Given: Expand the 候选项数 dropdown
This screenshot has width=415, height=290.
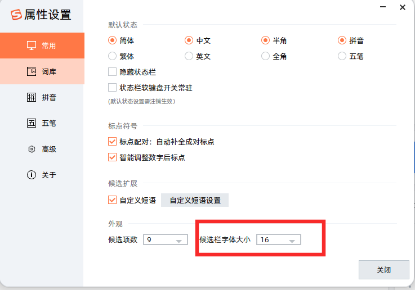Looking at the screenshot, I should 166,239.
